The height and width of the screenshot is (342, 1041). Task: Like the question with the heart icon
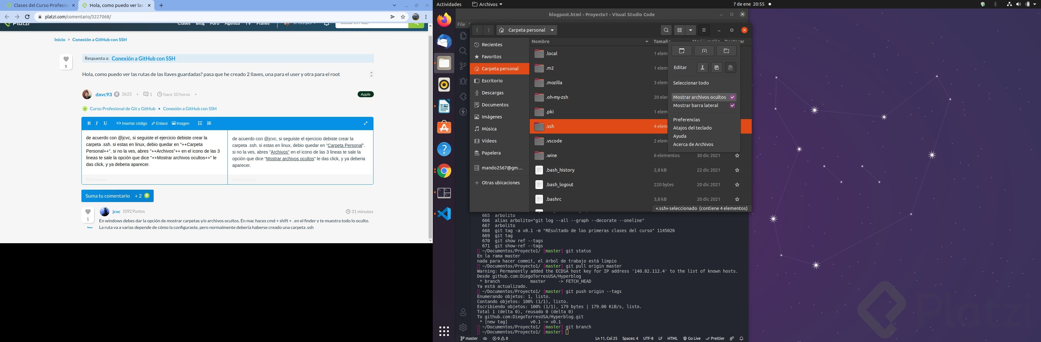(x=66, y=59)
